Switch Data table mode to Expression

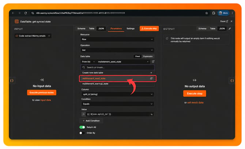point(148,56)
